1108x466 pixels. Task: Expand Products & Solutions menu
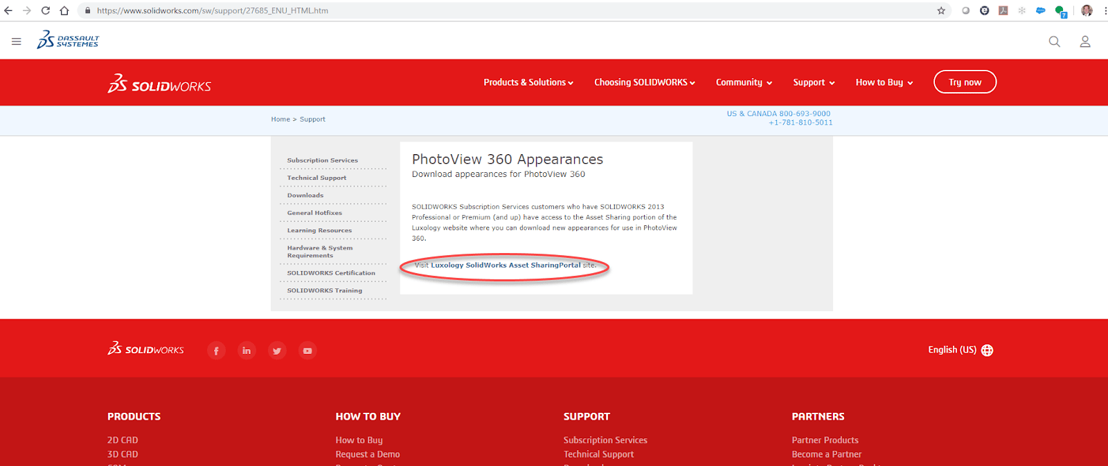(x=528, y=82)
